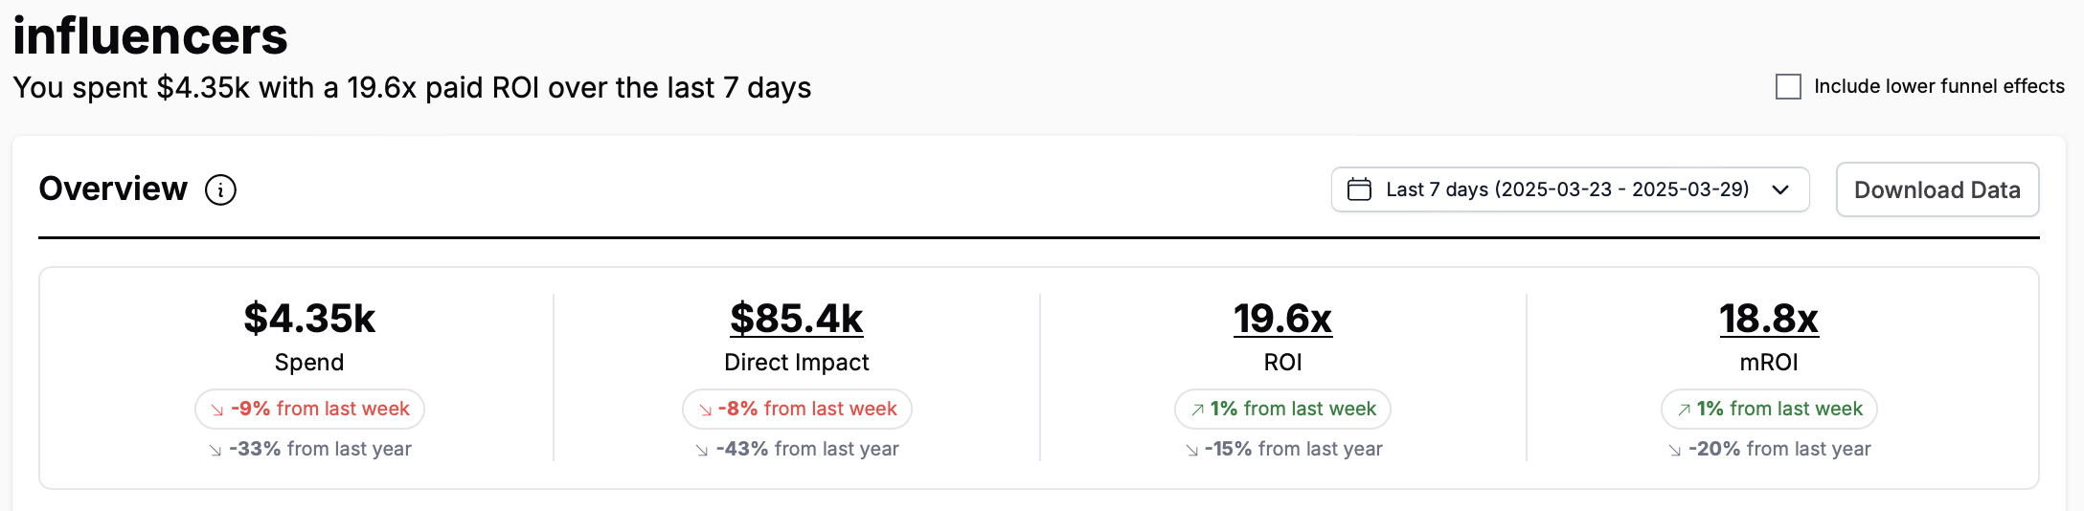This screenshot has width=2084, height=511.
Task: Click the up arrow icon in mROI's weekly badge
Action: tap(1684, 410)
